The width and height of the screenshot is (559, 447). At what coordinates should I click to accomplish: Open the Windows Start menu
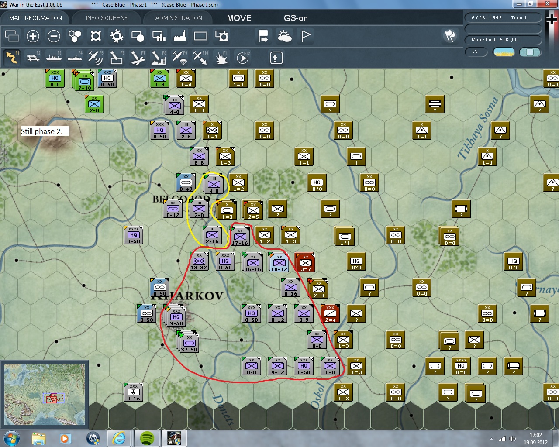(x=11, y=438)
